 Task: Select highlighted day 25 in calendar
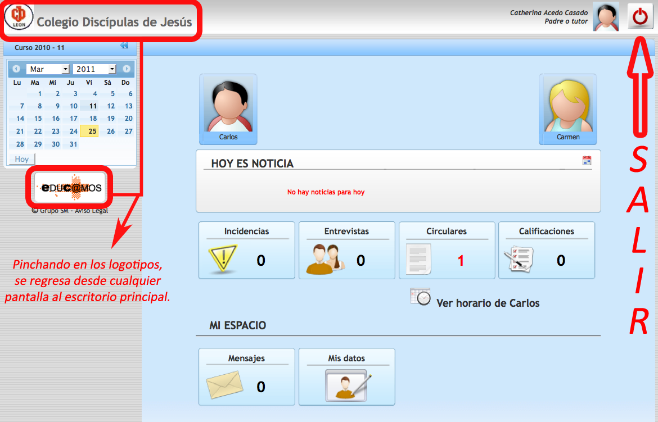(x=89, y=131)
